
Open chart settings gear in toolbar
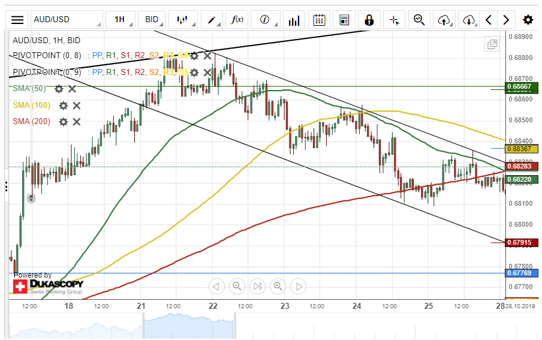click(528, 20)
